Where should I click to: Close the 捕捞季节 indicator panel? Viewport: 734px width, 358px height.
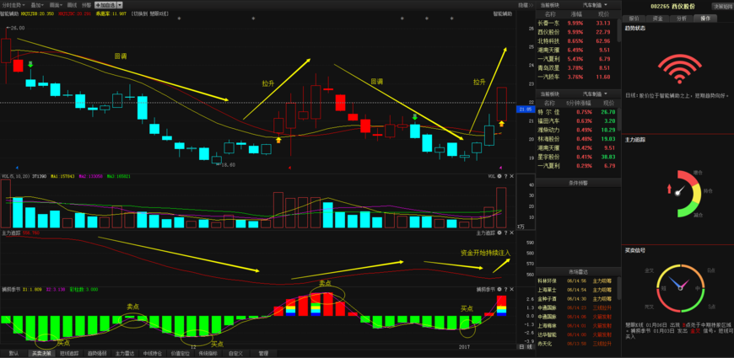[x=511, y=289]
